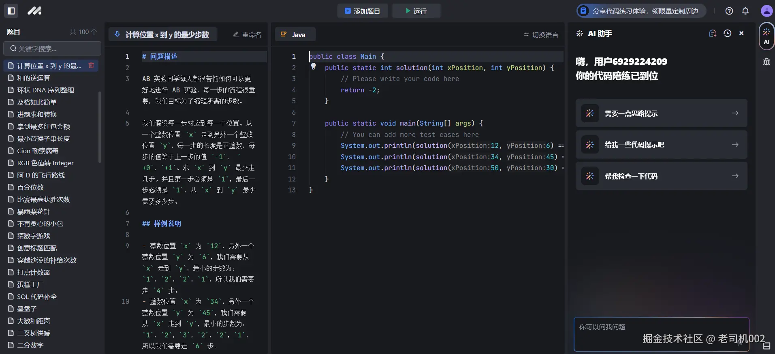Toggle the AI sidebar button

click(766, 36)
